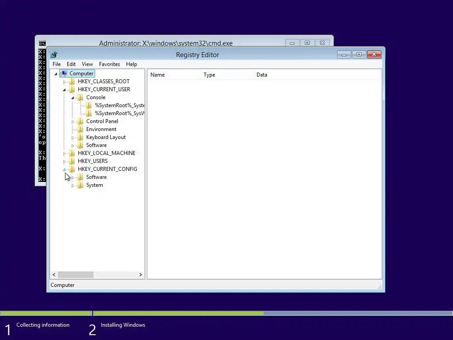Collapse the HKEY_CURRENT_CONFIG key
Image resolution: width=453 pixels, height=340 pixels.
click(65, 170)
